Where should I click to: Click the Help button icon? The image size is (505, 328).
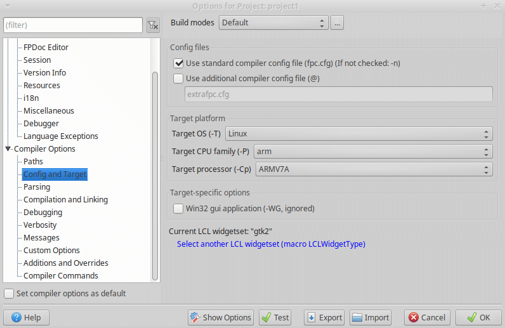[x=16, y=318]
